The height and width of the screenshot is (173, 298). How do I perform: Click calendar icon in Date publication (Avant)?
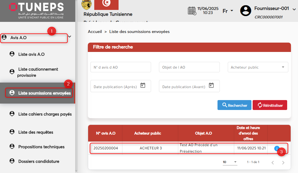(x=211, y=85)
